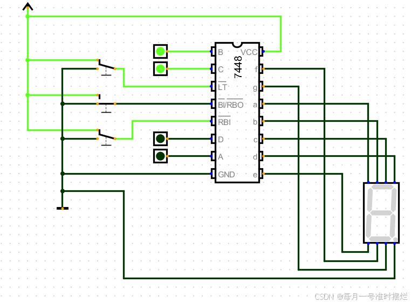Select the power supply arrow symbol
This screenshot has height=304, width=411.
point(28,6)
